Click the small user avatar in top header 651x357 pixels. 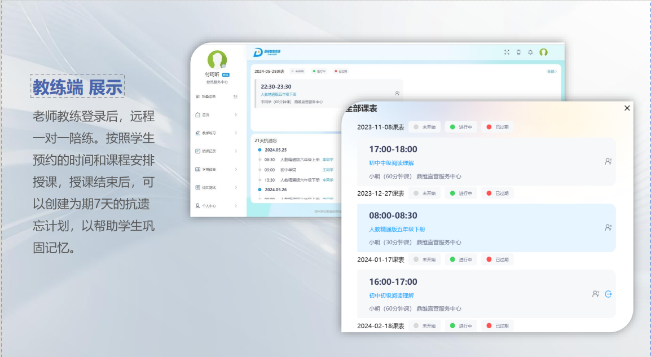coord(543,52)
